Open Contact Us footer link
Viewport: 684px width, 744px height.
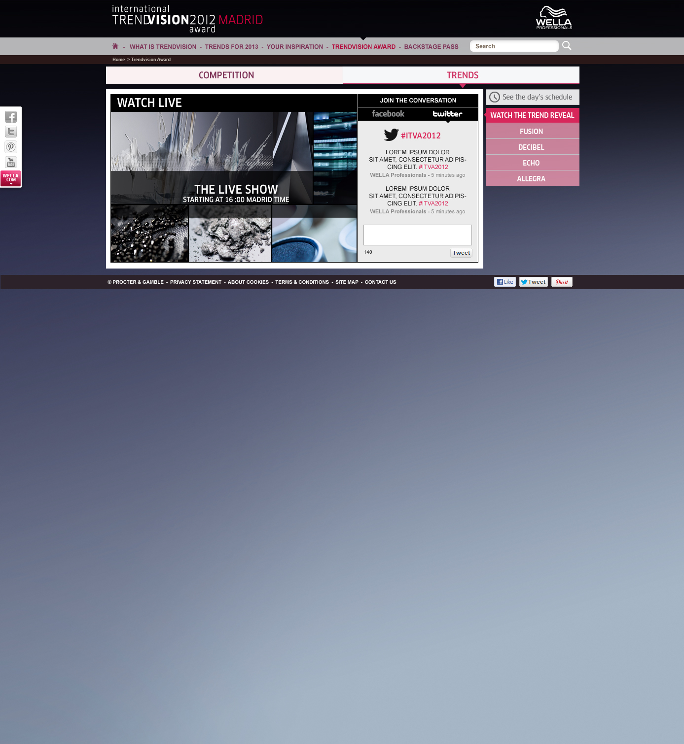click(380, 282)
